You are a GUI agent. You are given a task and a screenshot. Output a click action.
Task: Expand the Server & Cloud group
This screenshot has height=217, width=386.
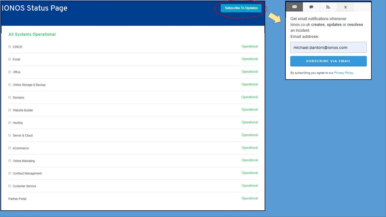point(10,135)
